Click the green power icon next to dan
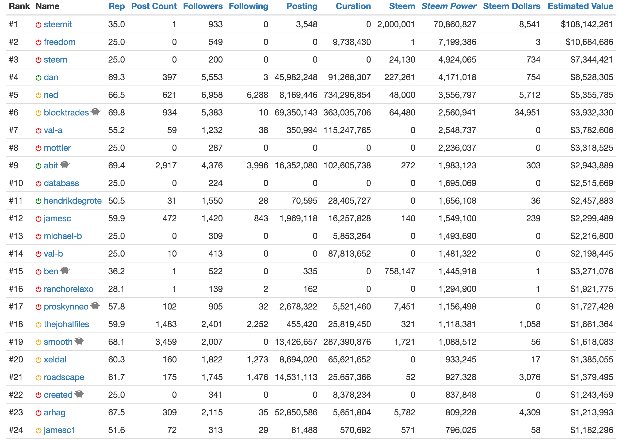The height and width of the screenshot is (441, 627). (x=39, y=78)
